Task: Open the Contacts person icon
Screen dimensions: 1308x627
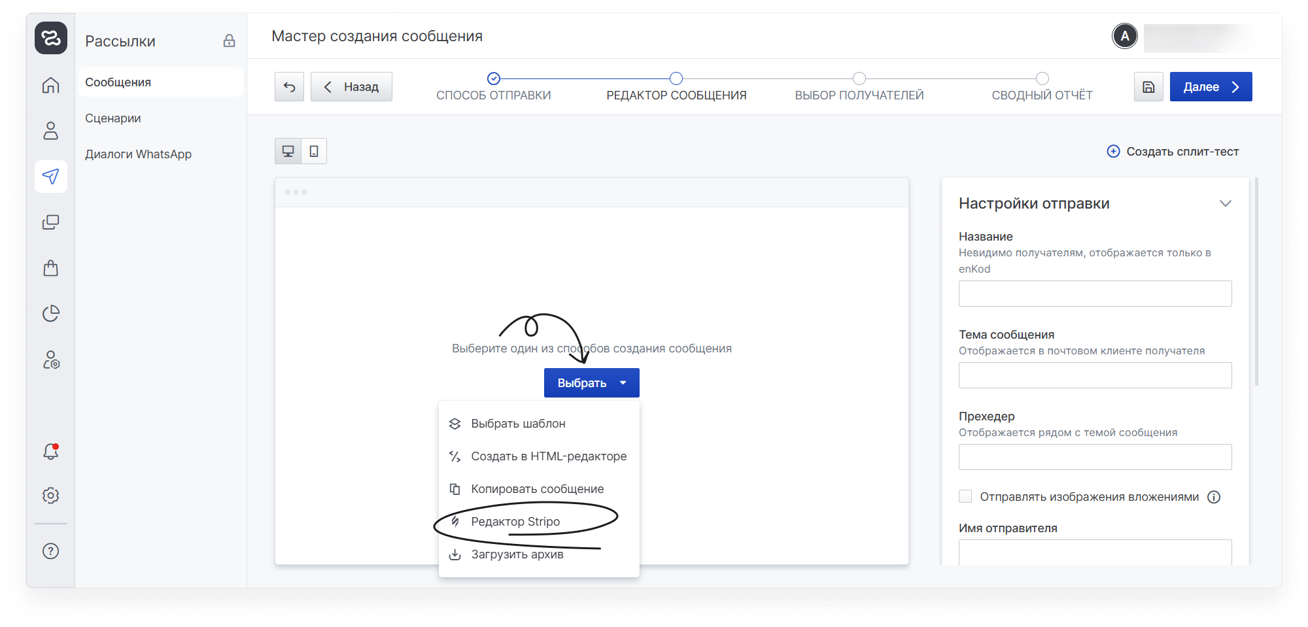Action: [51, 131]
